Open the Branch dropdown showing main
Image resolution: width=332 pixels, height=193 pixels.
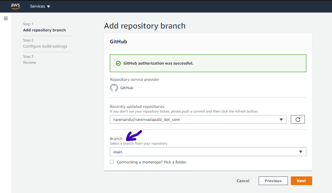point(208,152)
